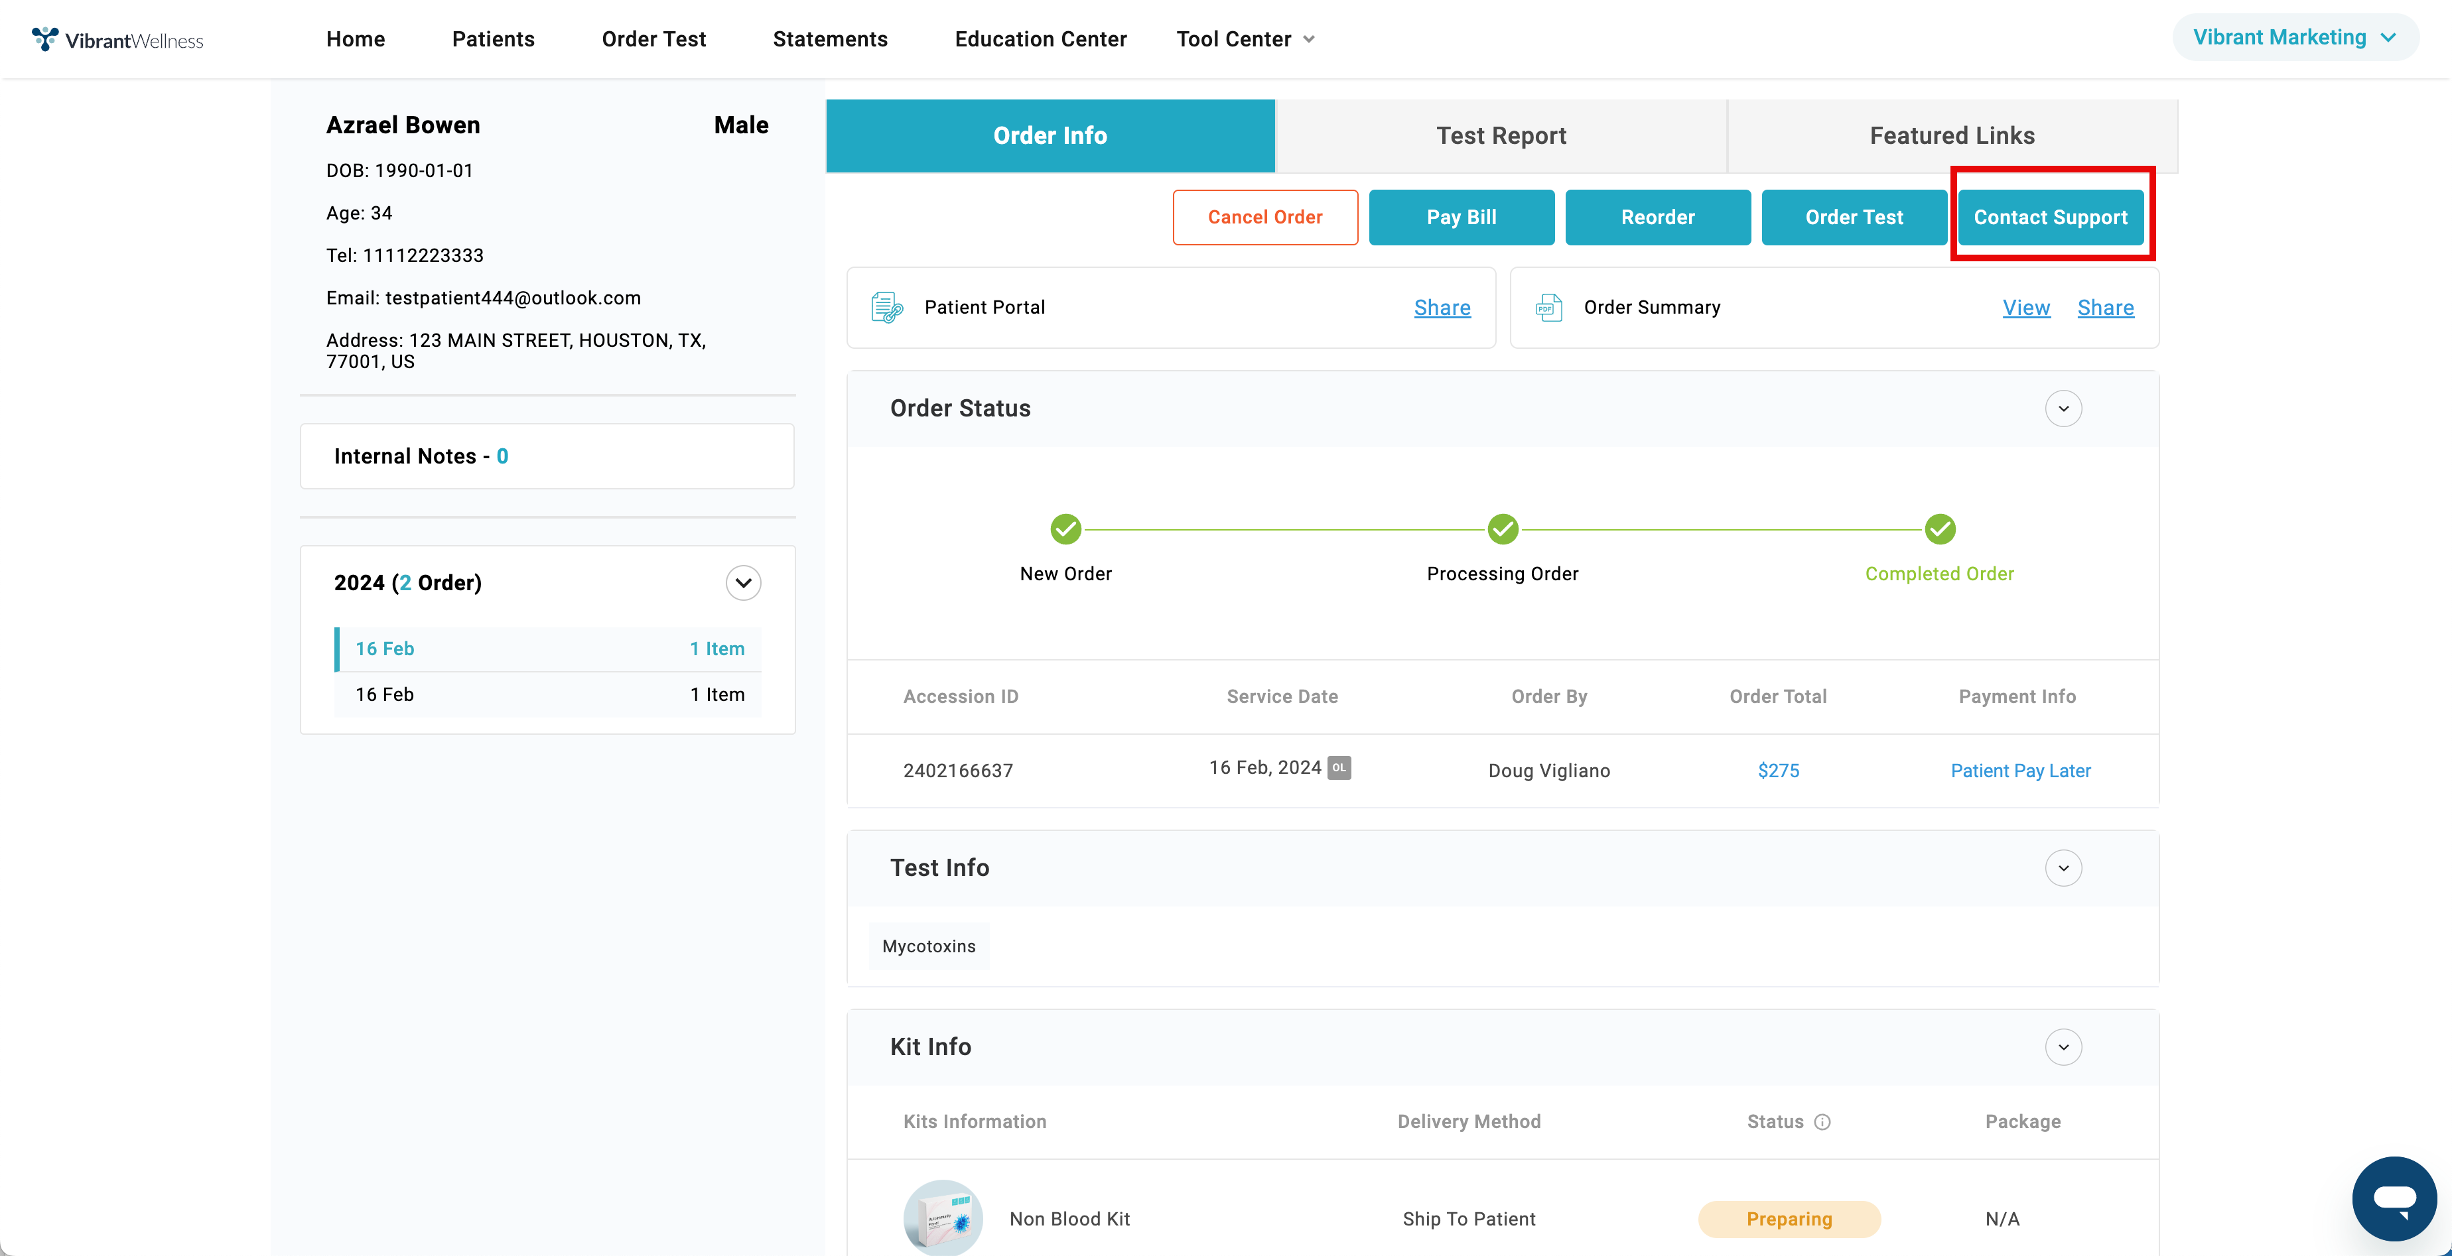Click the DOB: 1990-01-01 line
This screenshot has height=1256, width=2452.
tap(400, 170)
